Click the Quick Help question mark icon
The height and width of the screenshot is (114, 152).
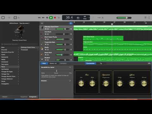pos(9,17)
